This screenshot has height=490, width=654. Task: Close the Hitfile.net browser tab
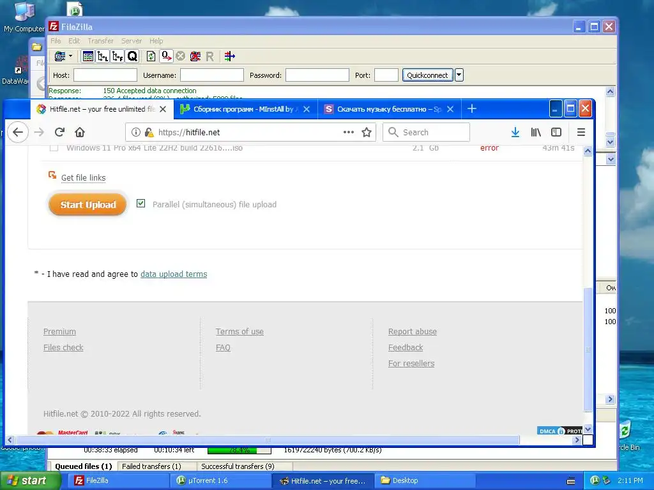pos(163,109)
